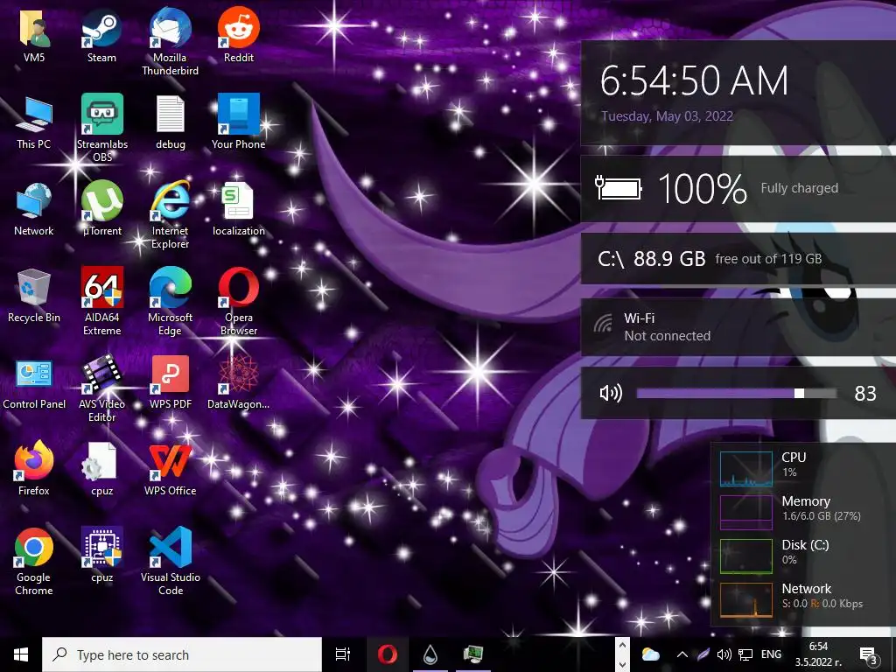Switch the ENG input language
Image resolution: width=896 pixels, height=672 pixels.
coord(771,654)
